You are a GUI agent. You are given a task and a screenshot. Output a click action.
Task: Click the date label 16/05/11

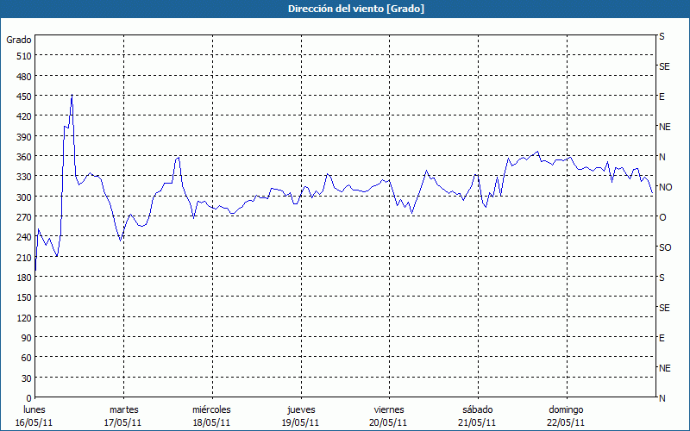(x=34, y=422)
